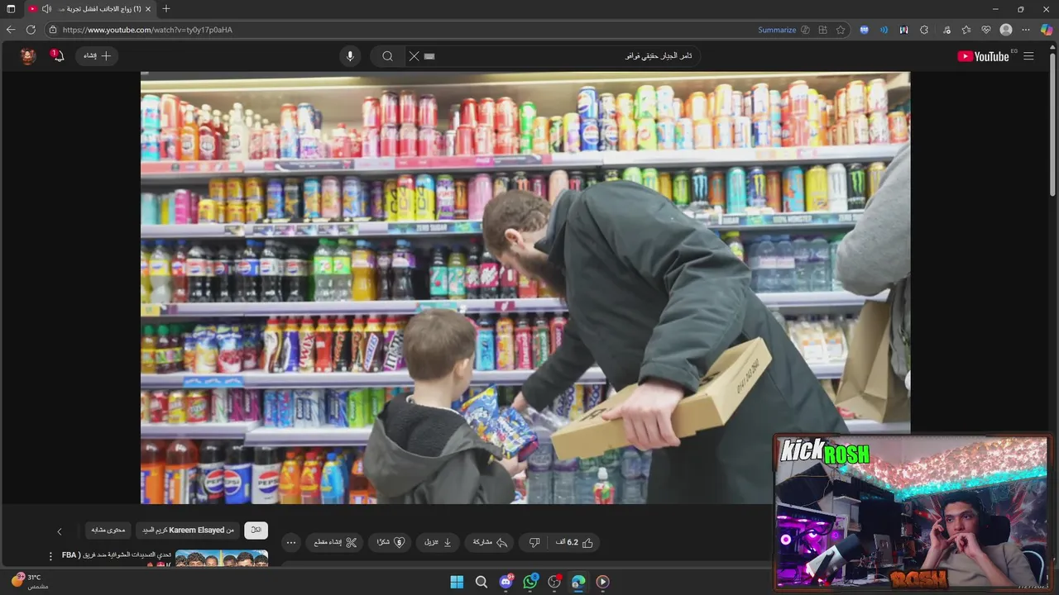Viewport: 1059px width, 595px height.
Task: Click the YouTube search magnifier button
Action: [x=387, y=56]
